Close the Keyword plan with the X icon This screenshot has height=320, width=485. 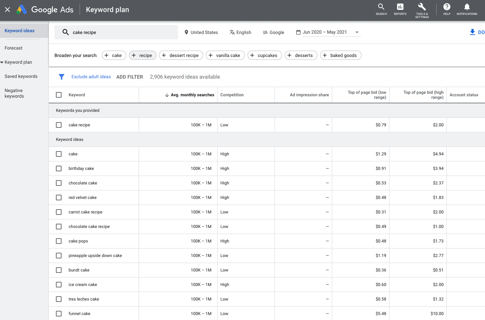pyautogui.click(x=7, y=10)
